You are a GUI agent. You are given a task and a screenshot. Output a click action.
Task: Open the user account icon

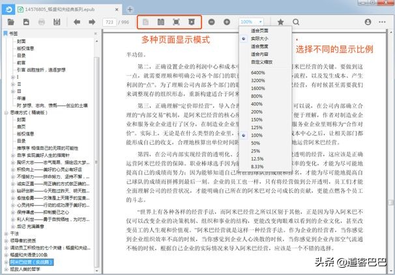(x=368, y=22)
